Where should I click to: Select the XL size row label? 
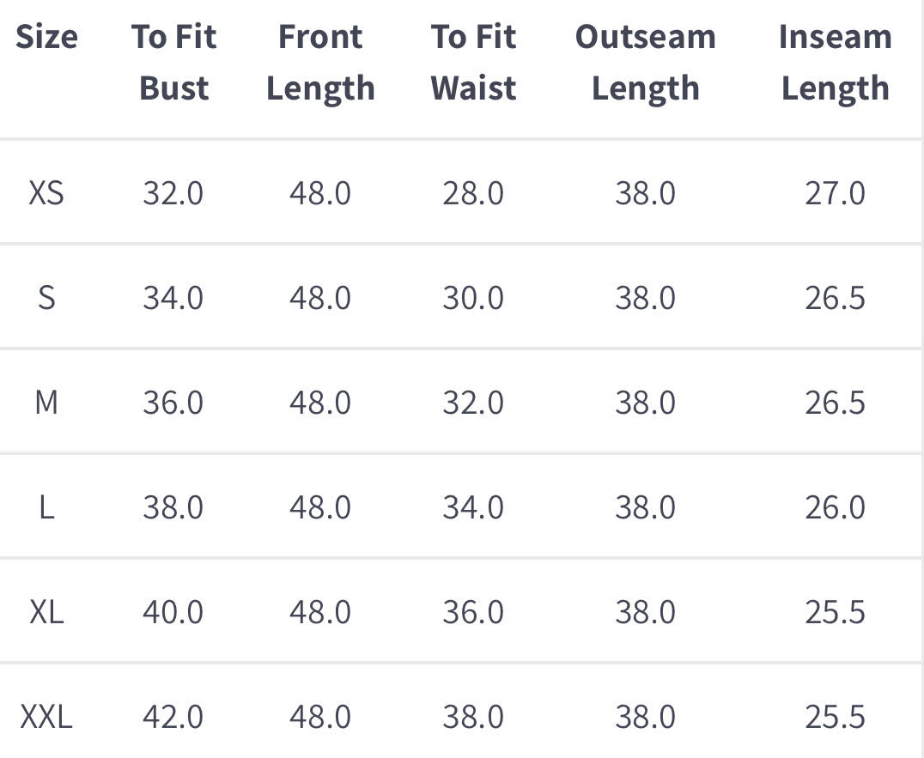click(46, 612)
